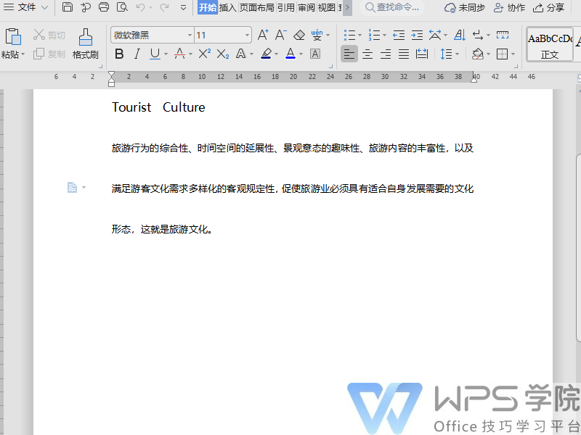
Task: Open the font name dropdown
Action: pos(190,34)
